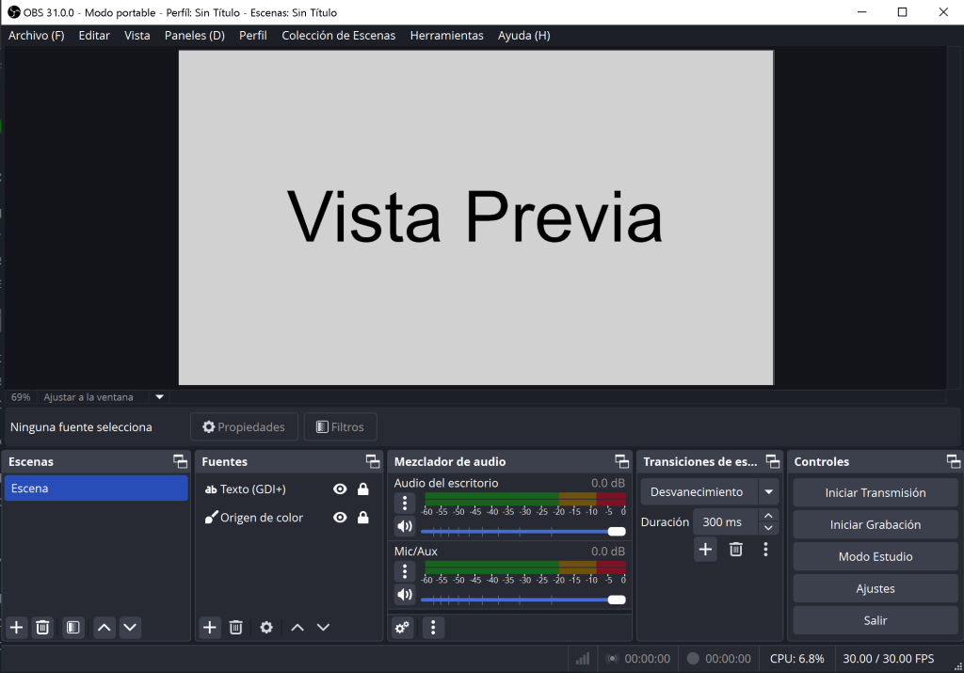Open the preview zoom dropdown arrow
Image resolution: width=964 pixels, height=673 pixels.
pos(157,396)
